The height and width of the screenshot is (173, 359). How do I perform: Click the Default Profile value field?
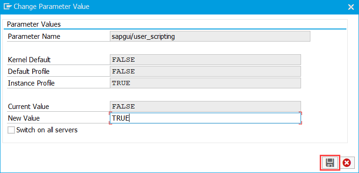tap(205, 71)
